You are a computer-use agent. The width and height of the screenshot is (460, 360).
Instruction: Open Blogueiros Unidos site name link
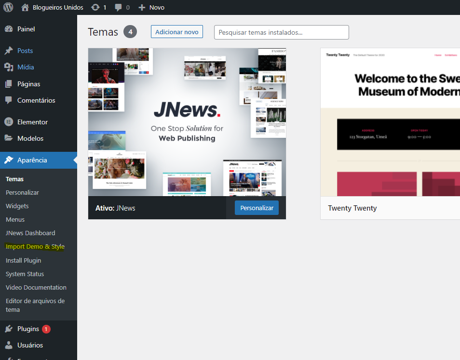58,7
